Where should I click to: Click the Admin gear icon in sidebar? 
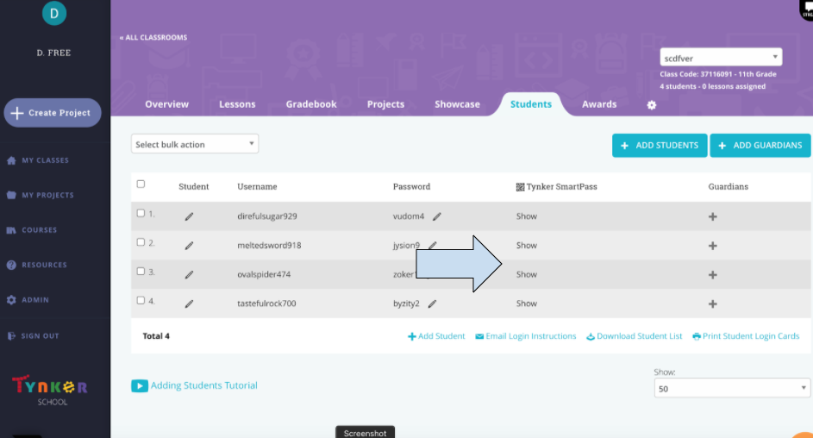click(x=11, y=299)
